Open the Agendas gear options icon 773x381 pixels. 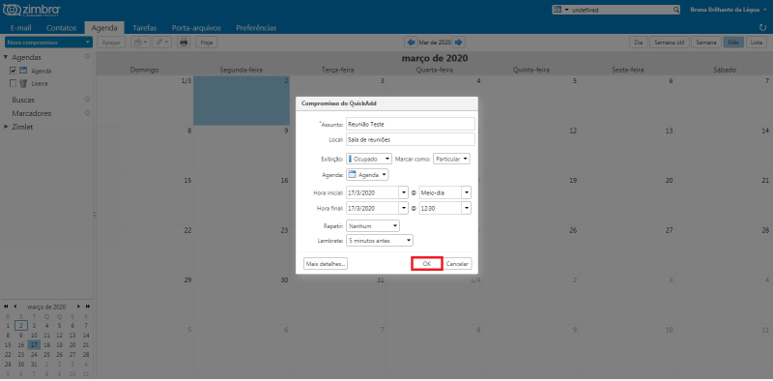click(87, 57)
